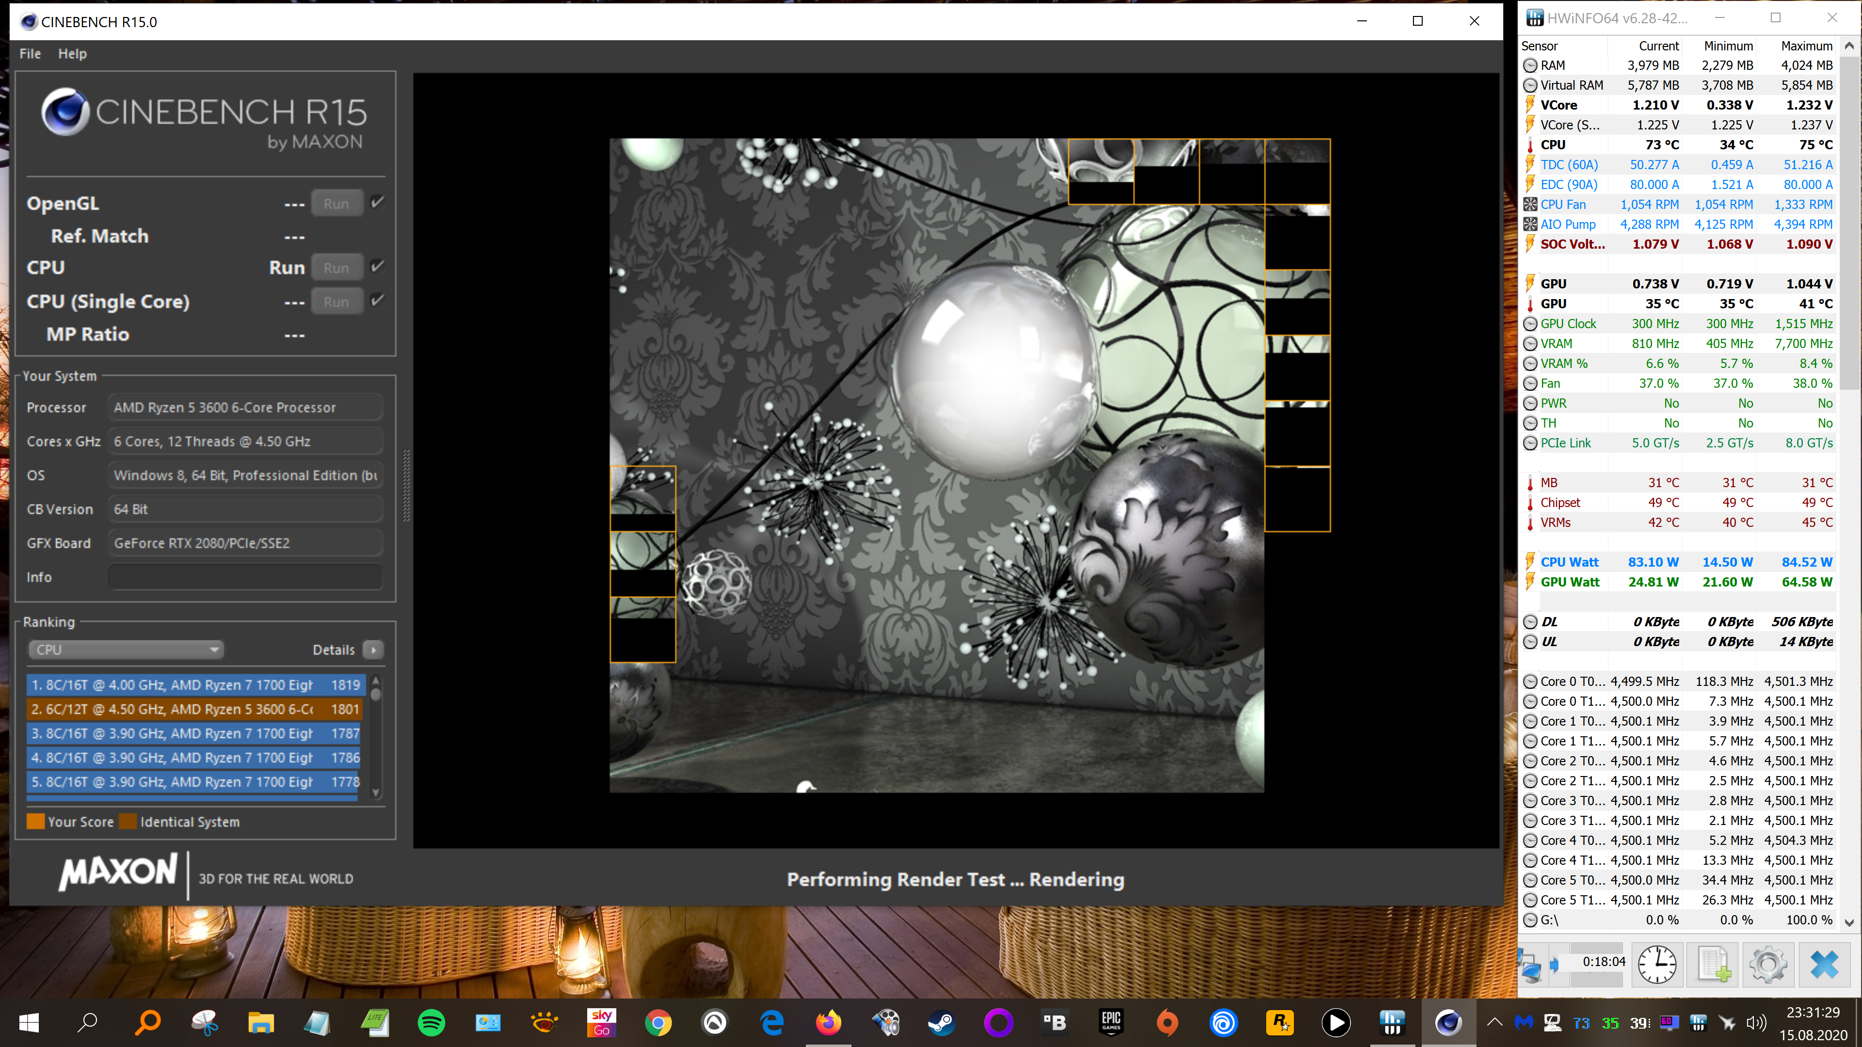Click Run button for OpenGL

tap(336, 204)
